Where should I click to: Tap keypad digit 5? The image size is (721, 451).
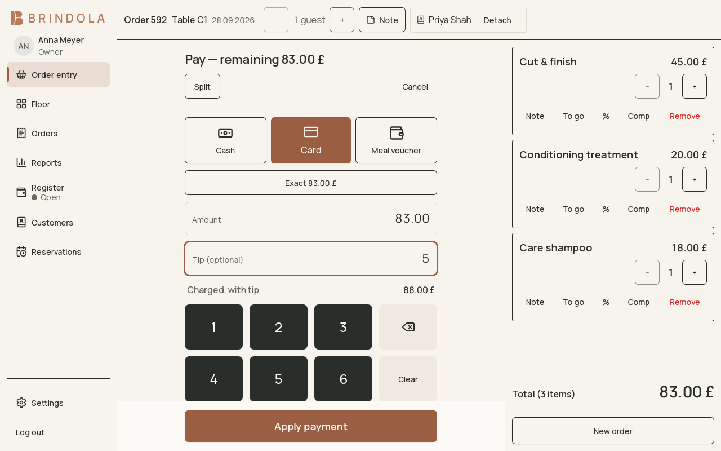click(x=278, y=379)
